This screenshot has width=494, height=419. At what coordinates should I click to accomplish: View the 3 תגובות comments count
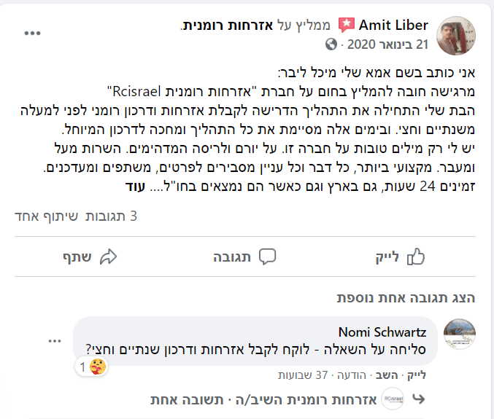click(112, 216)
